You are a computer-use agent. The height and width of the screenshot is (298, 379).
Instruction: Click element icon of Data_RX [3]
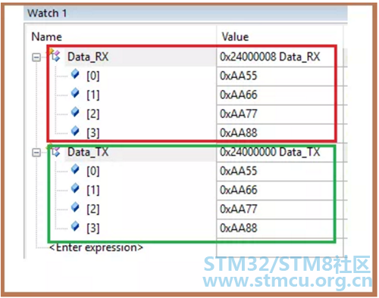(75, 131)
